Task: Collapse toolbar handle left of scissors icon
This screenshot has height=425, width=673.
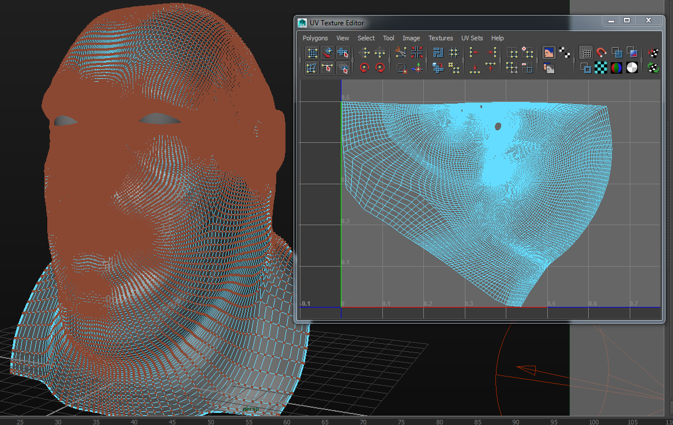Action: click(x=390, y=60)
